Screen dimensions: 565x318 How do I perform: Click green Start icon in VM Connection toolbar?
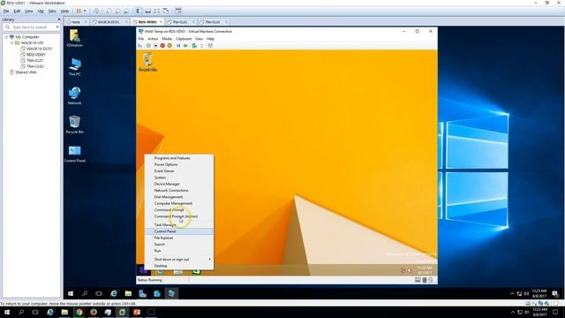[185, 46]
